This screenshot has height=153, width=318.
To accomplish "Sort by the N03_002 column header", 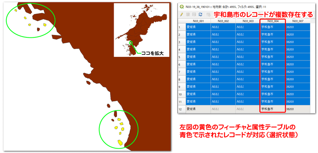I will [x=223, y=21].
